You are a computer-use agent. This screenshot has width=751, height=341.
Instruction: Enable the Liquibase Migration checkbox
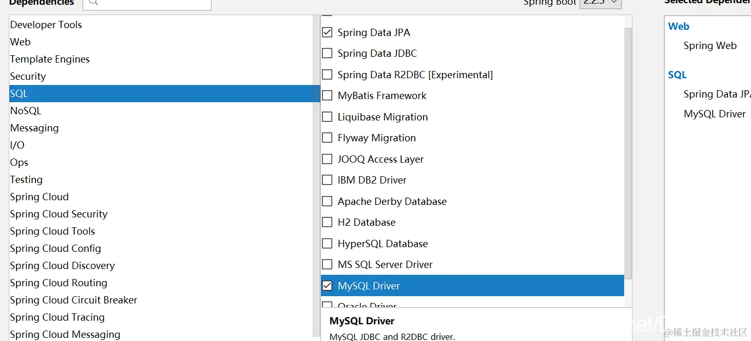(x=327, y=117)
